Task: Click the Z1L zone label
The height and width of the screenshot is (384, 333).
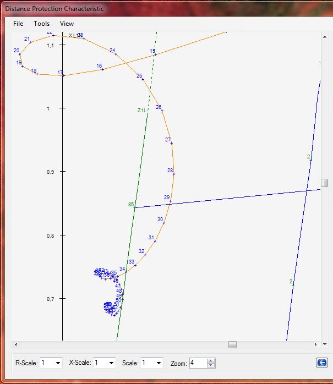Action: (141, 111)
